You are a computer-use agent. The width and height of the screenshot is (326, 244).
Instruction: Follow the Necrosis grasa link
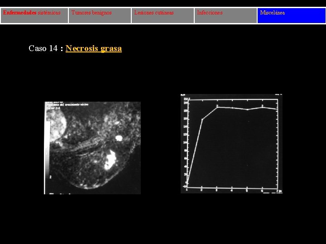(x=94, y=48)
